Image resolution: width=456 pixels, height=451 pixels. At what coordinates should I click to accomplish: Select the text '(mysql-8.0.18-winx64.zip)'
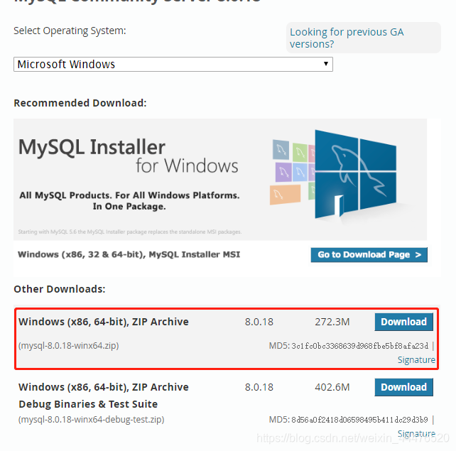[x=69, y=346]
